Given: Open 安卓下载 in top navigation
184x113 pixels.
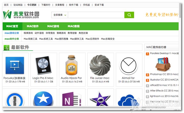Looking at the screenshot, I should 99,5.
